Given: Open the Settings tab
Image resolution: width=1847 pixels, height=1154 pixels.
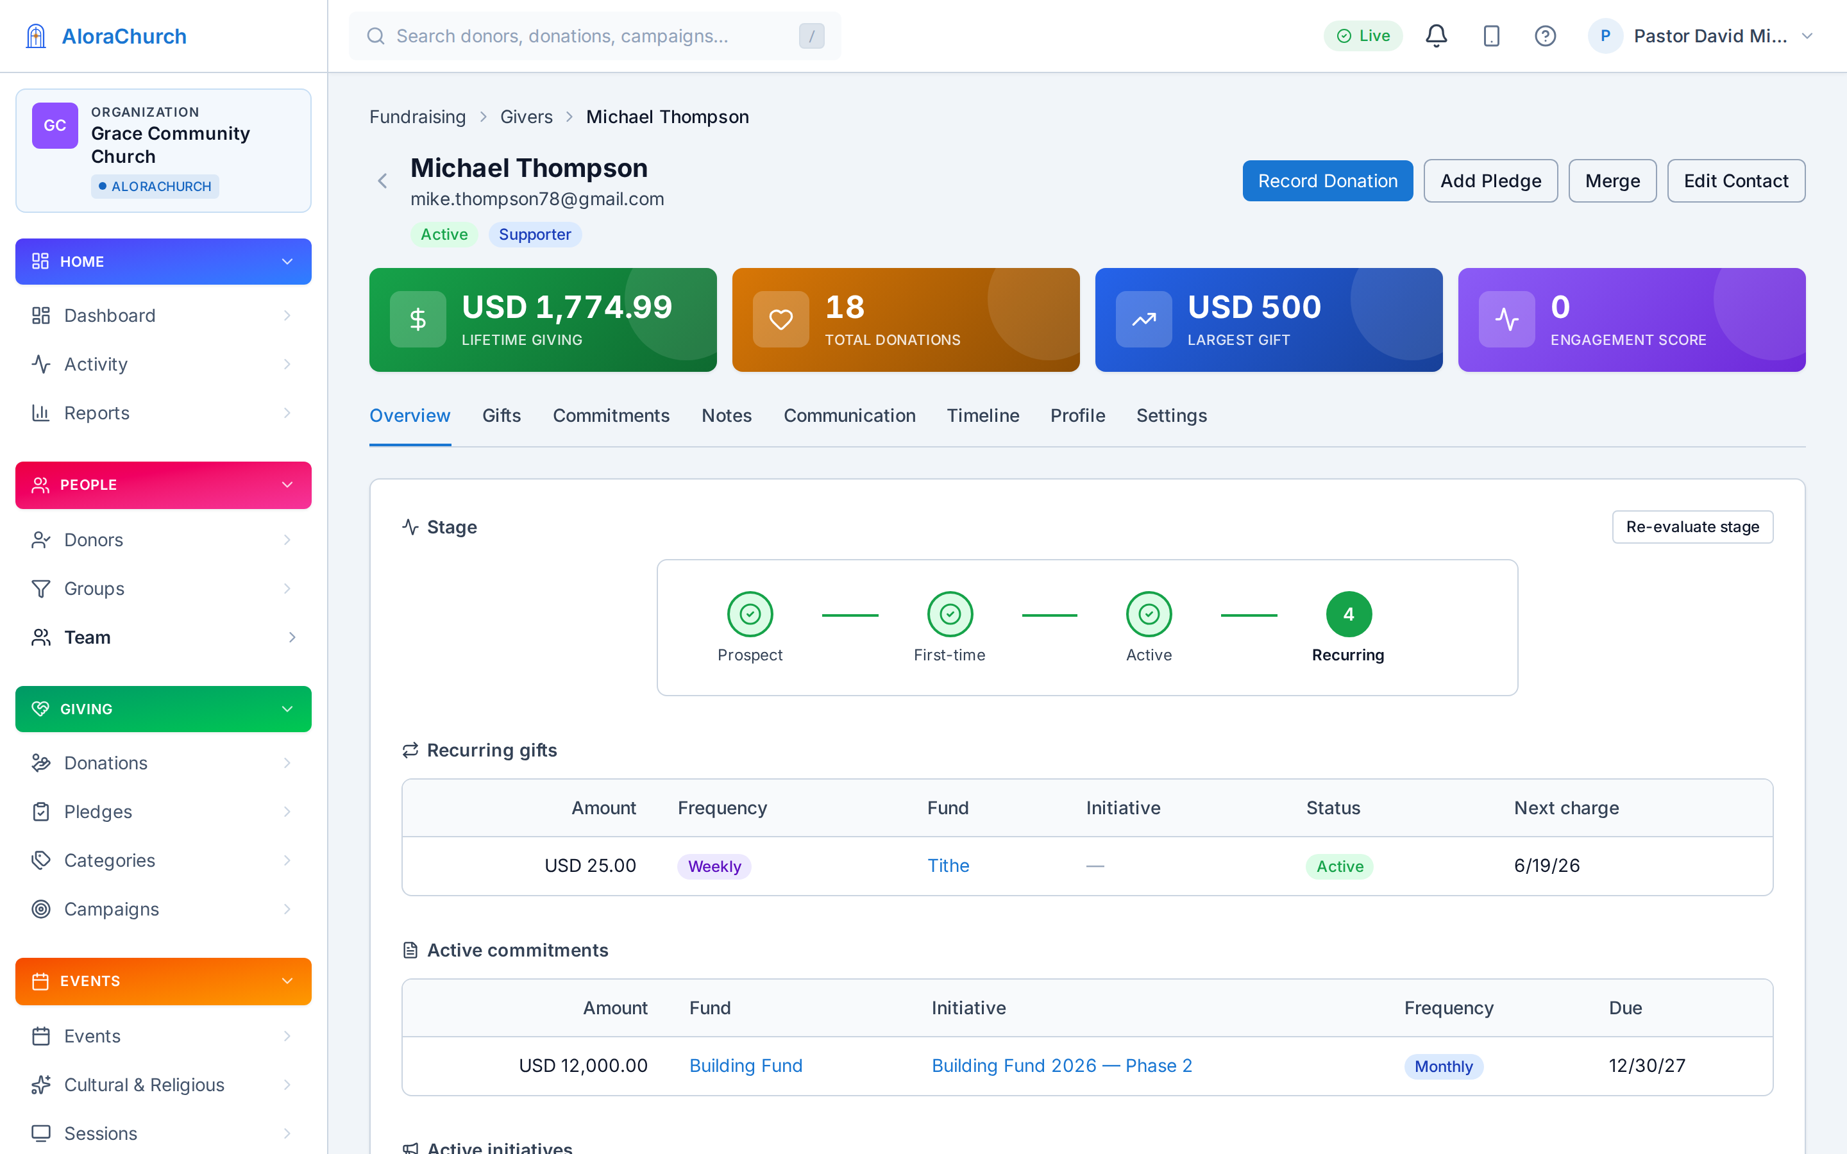Looking at the screenshot, I should point(1172,415).
